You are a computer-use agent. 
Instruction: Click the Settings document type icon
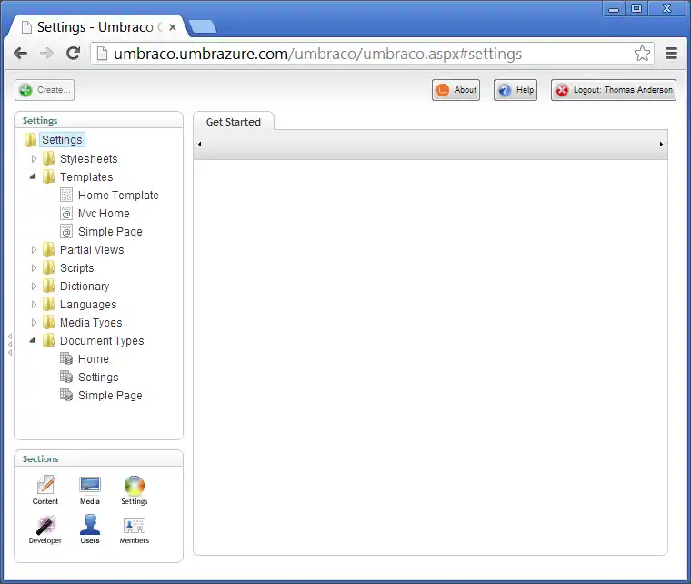point(66,377)
